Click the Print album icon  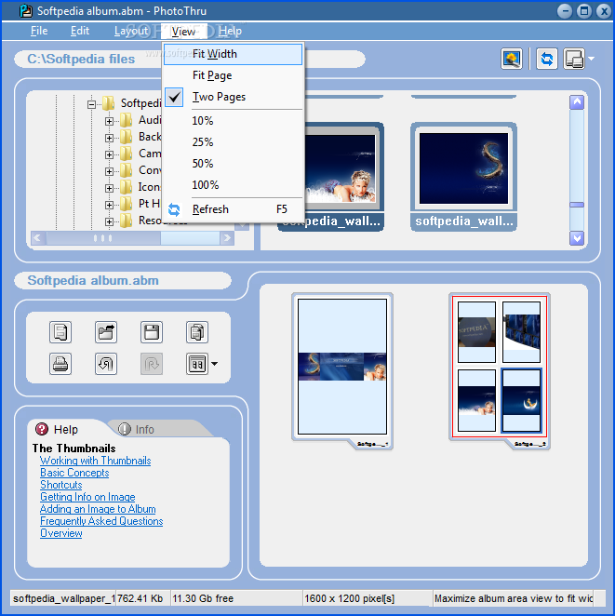pos(60,364)
